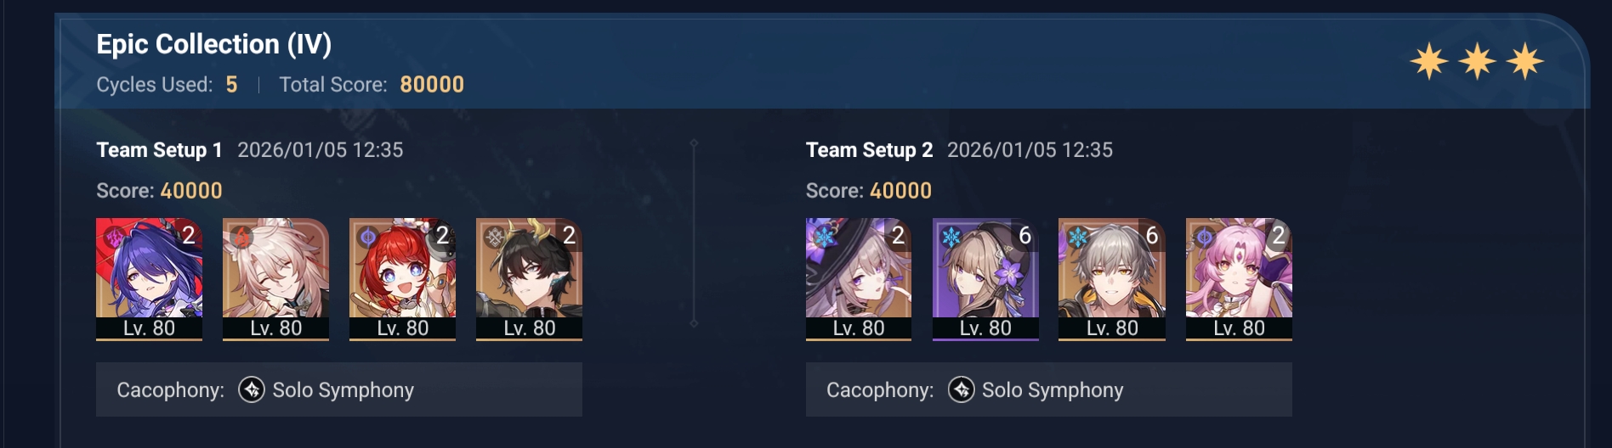Click the Total Score 80000 value
Screen dimensions: 1612x448
[432, 85]
